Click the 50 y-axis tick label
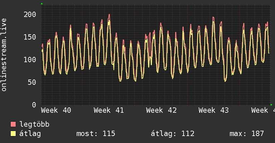Viewport: 275px width, 143px height. pos(32,82)
